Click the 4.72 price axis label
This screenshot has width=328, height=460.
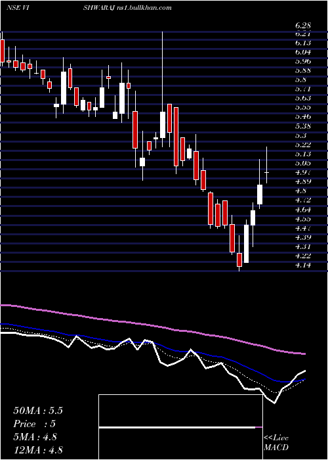tap(303, 200)
